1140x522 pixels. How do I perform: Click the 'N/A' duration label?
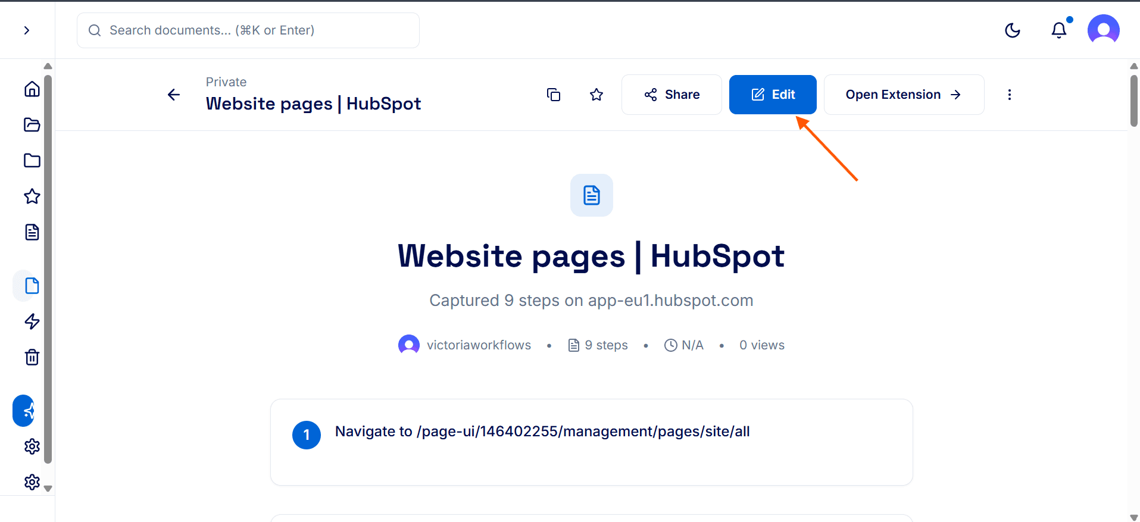(692, 345)
